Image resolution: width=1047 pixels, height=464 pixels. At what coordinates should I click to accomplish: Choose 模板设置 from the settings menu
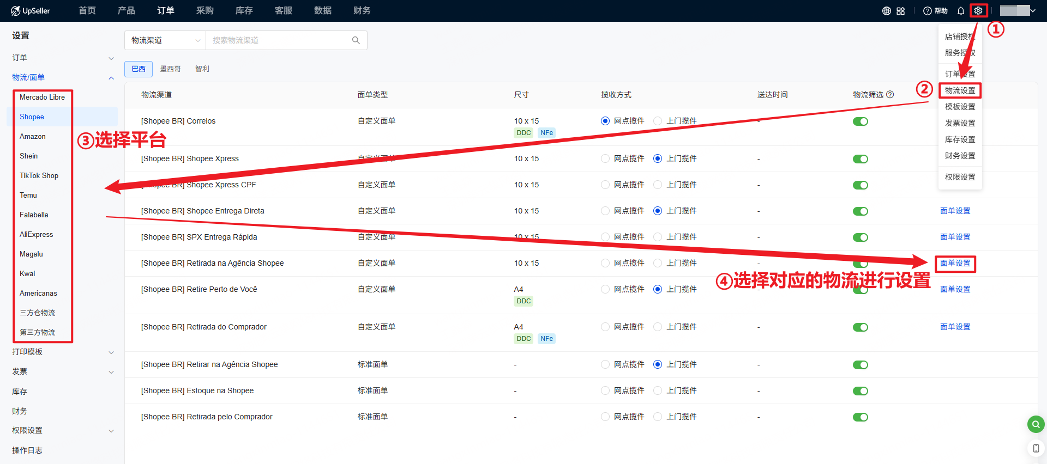pyautogui.click(x=960, y=107)
